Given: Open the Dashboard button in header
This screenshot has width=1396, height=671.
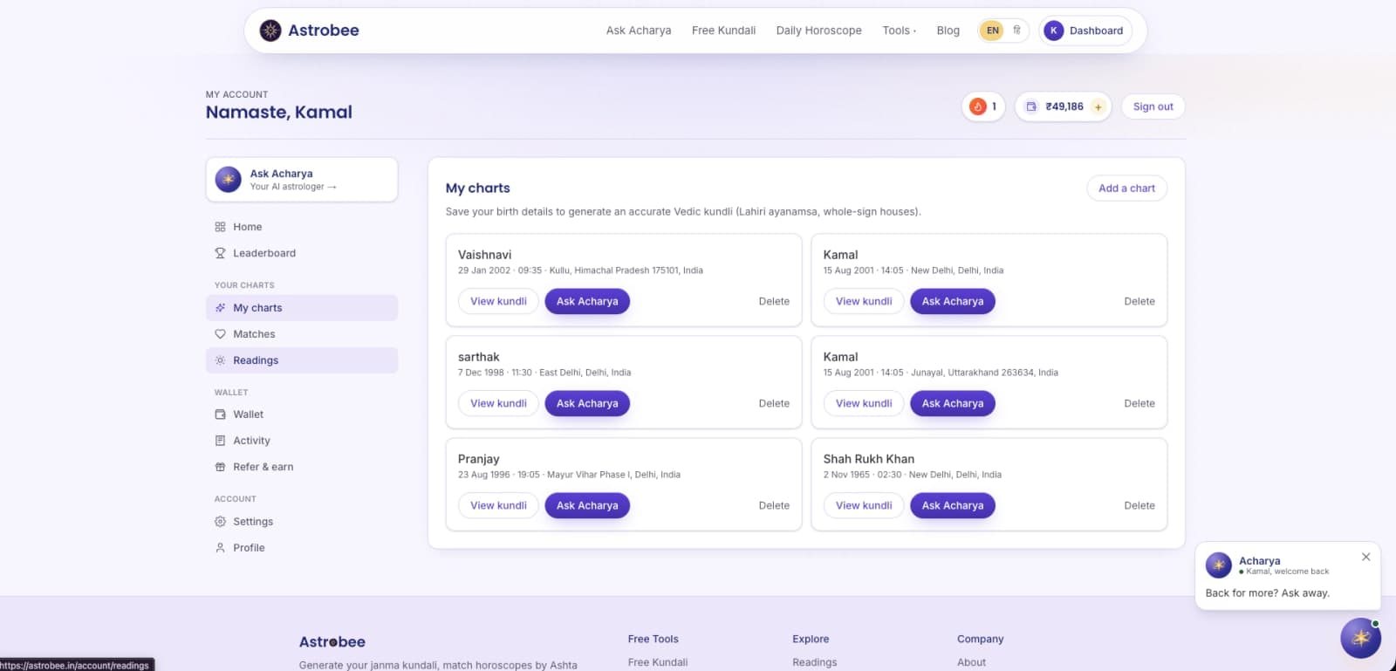Looking at the screenshot, I should [x=1085, y=31].
